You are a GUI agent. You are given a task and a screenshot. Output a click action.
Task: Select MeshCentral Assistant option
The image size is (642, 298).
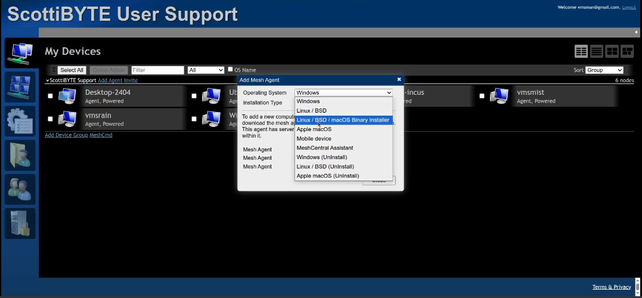click(325, 148)
